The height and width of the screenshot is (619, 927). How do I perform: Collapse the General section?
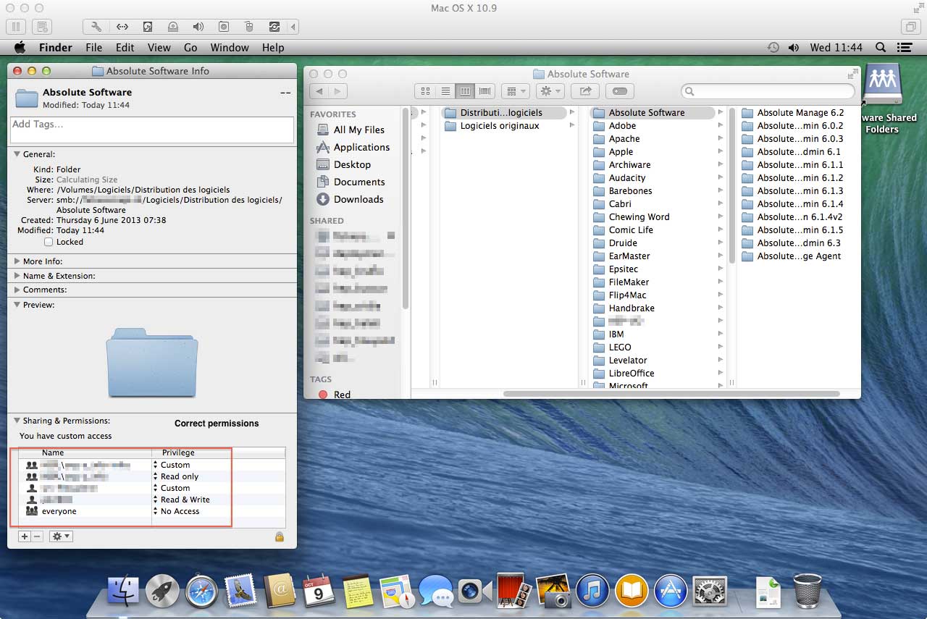[17, 154]
